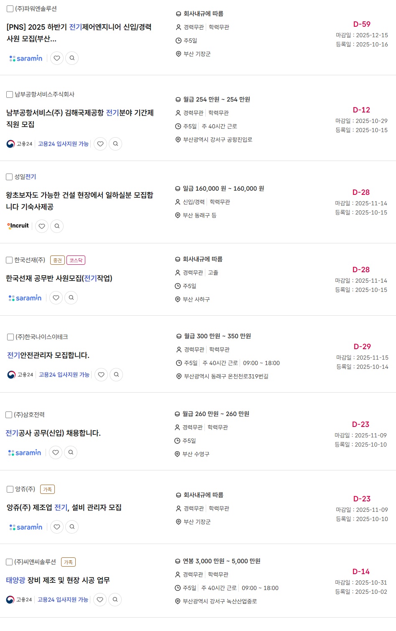Open 전기안전관리자 모집합니다 job title
This screenshot has height=631, width=396.
click(x=48, y=355)
